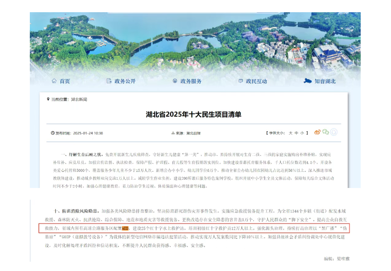Click the 湖北新闻 breadcrumb link
The width and height of the screenshot is (391, 271).
[x=79, y=99]
